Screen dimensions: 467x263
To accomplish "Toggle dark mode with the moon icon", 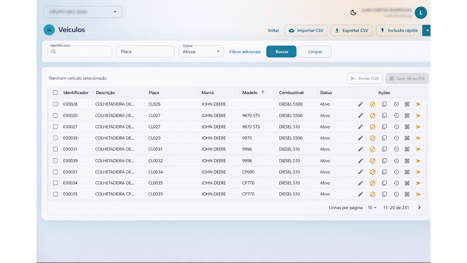I will pos(353,13).
